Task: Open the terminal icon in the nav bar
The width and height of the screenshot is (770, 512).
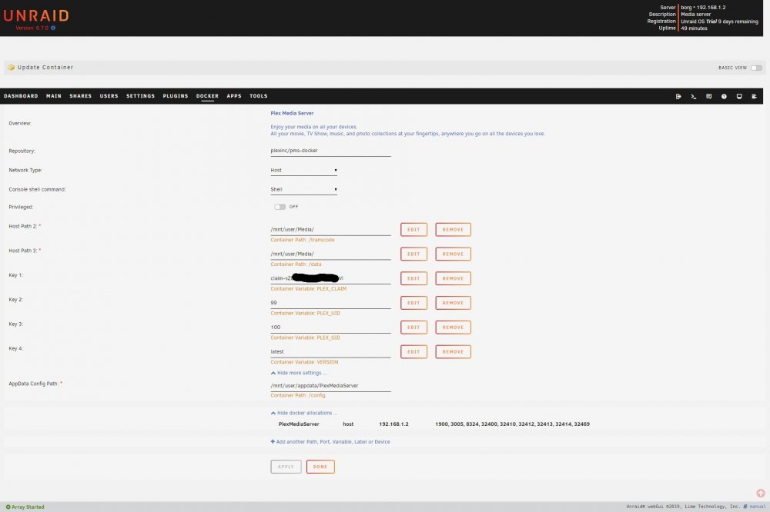Action: [694, 96]
